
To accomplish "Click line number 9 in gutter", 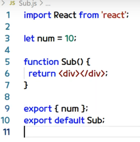I will (x=7, y=108).
